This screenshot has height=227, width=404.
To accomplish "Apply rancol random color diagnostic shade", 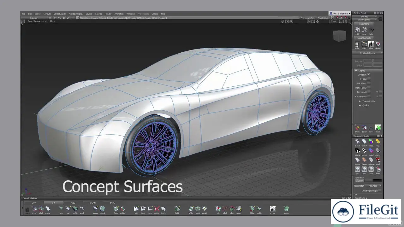I will coord(371,143).
